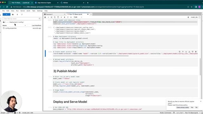Screen dimensions: 203x114
Task: Switch to the Terminal 1 tab
Action: click(x=55, y=14)
